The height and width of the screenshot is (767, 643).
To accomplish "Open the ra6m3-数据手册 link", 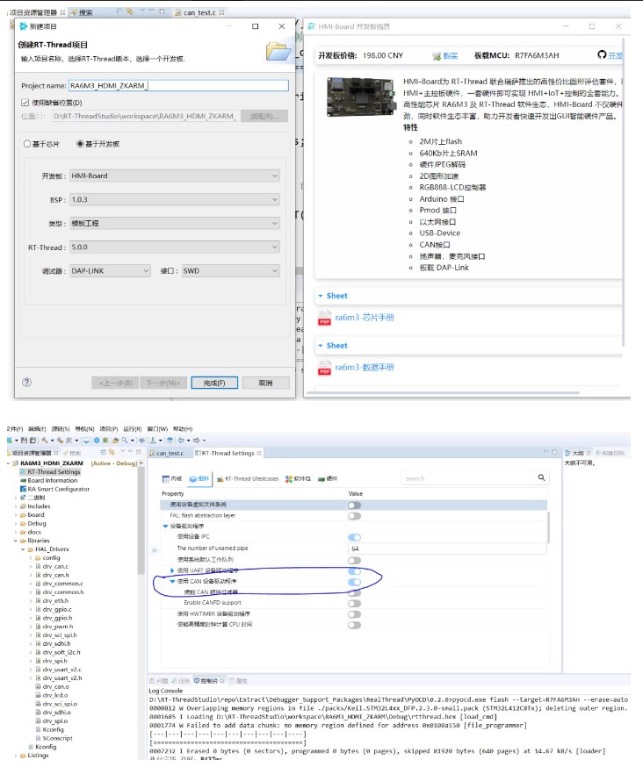I will click(x=365, y=368).
